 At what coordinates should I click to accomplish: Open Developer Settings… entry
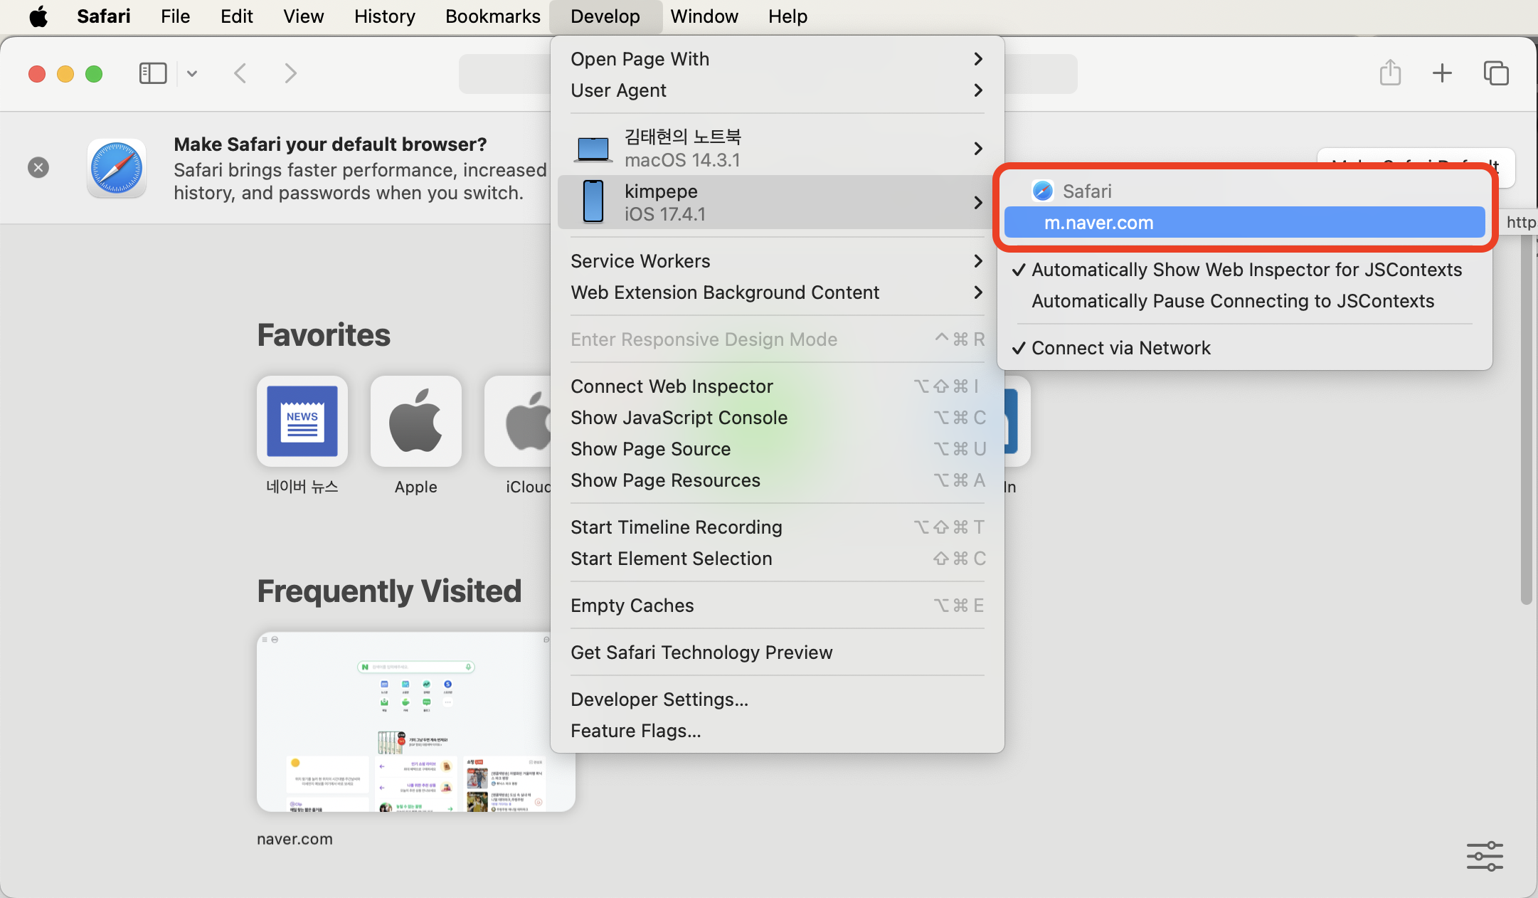point(659,699)
